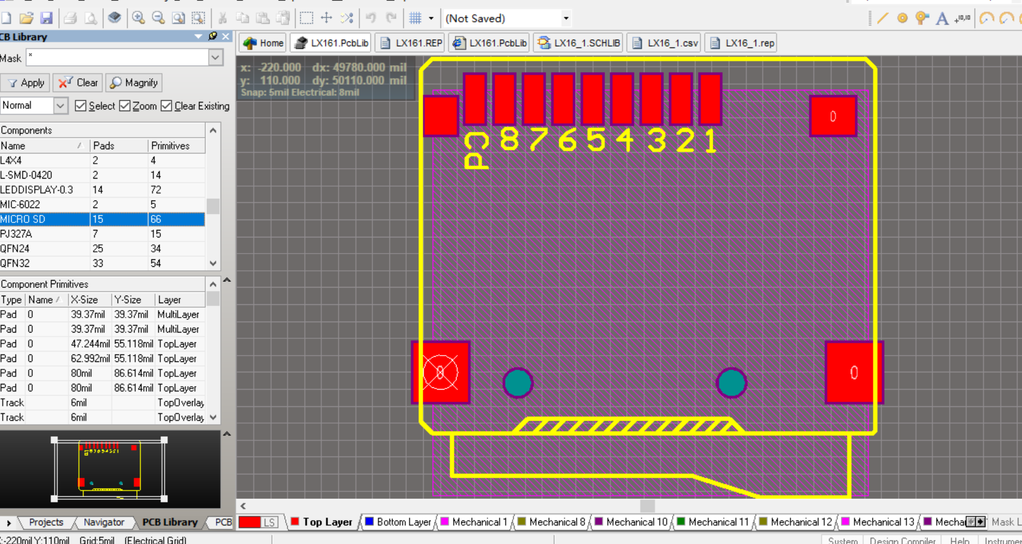The width and height of the screenshot is (1022, 544).
Task: Toggle the Zoom checkbox
Action: tap(125, 106)
